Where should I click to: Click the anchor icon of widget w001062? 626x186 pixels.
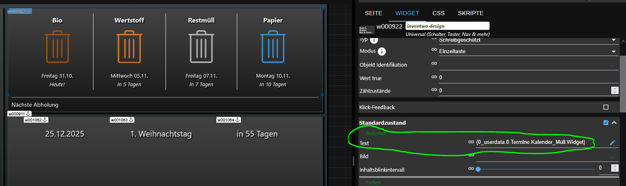45,120
